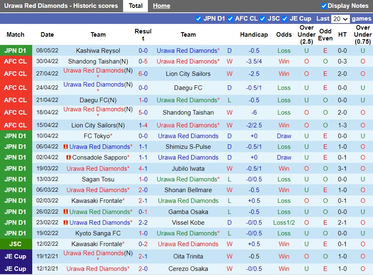Open the Shonan Bellmare team link
The width and height of the screenshot is (373, 275).
188,190
